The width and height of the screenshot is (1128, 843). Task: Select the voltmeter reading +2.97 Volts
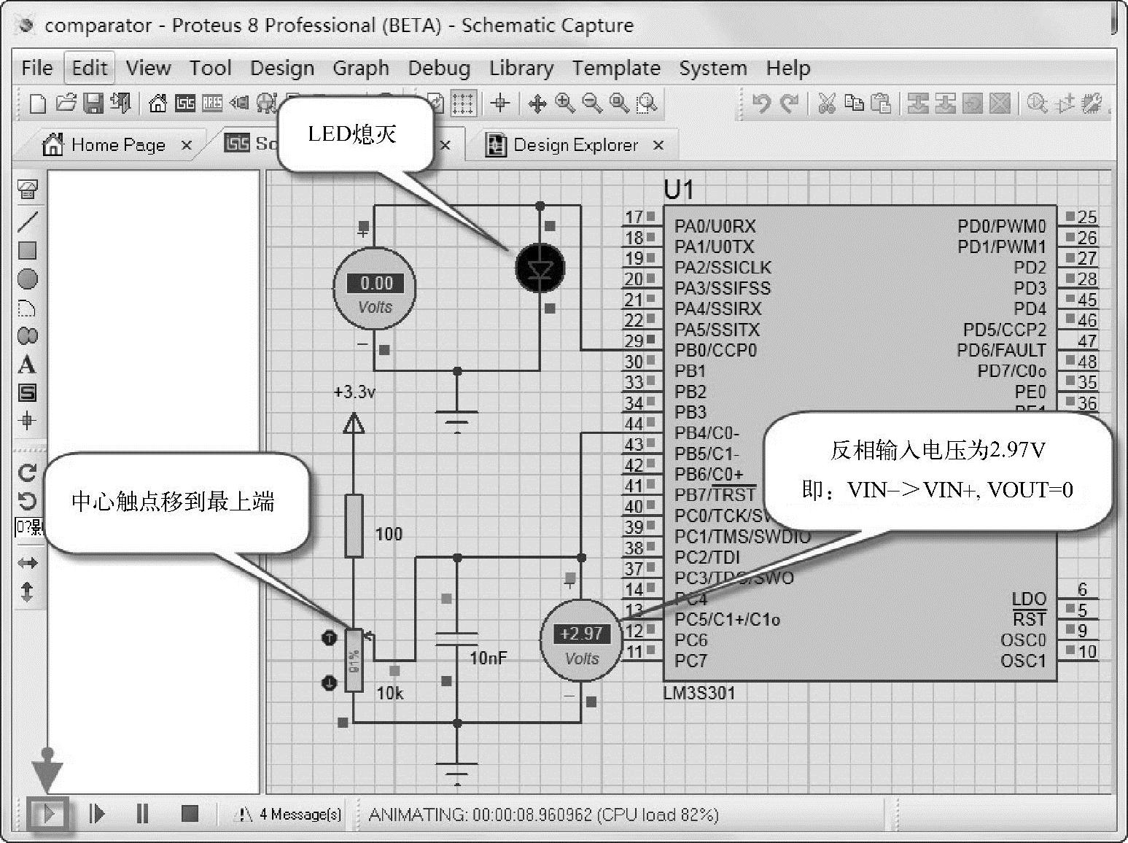pos(581,641)
